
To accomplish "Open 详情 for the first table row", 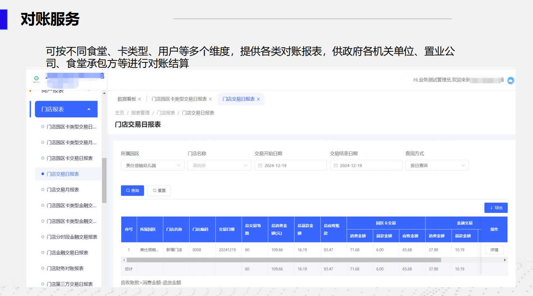I will (x=494, y=250).
